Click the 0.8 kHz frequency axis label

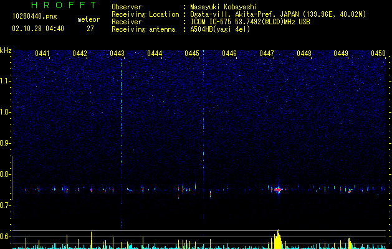(x=5, y=174)
